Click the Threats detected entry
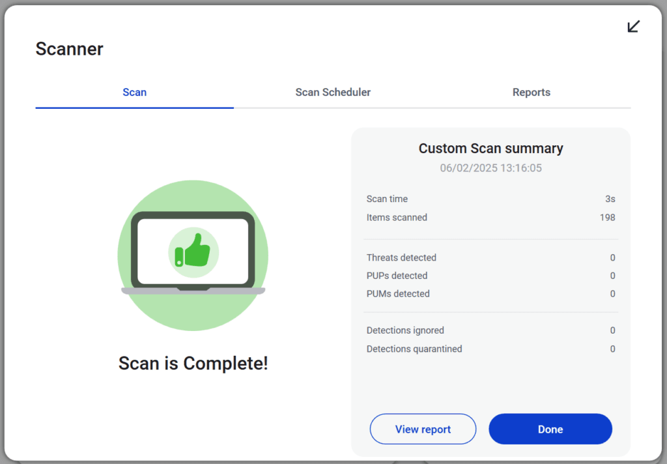 tap(401, 257)
